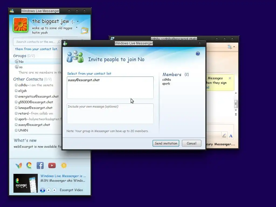Play the Escargot Video
Screen dimensions: 276x207
point(42,190)
